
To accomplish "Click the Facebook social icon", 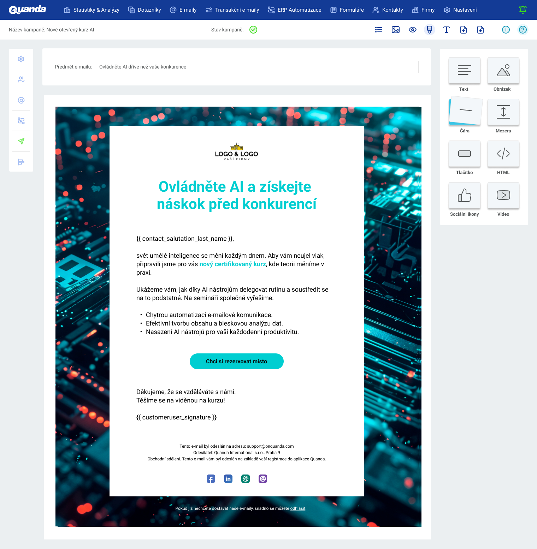I will click(211, 479).
